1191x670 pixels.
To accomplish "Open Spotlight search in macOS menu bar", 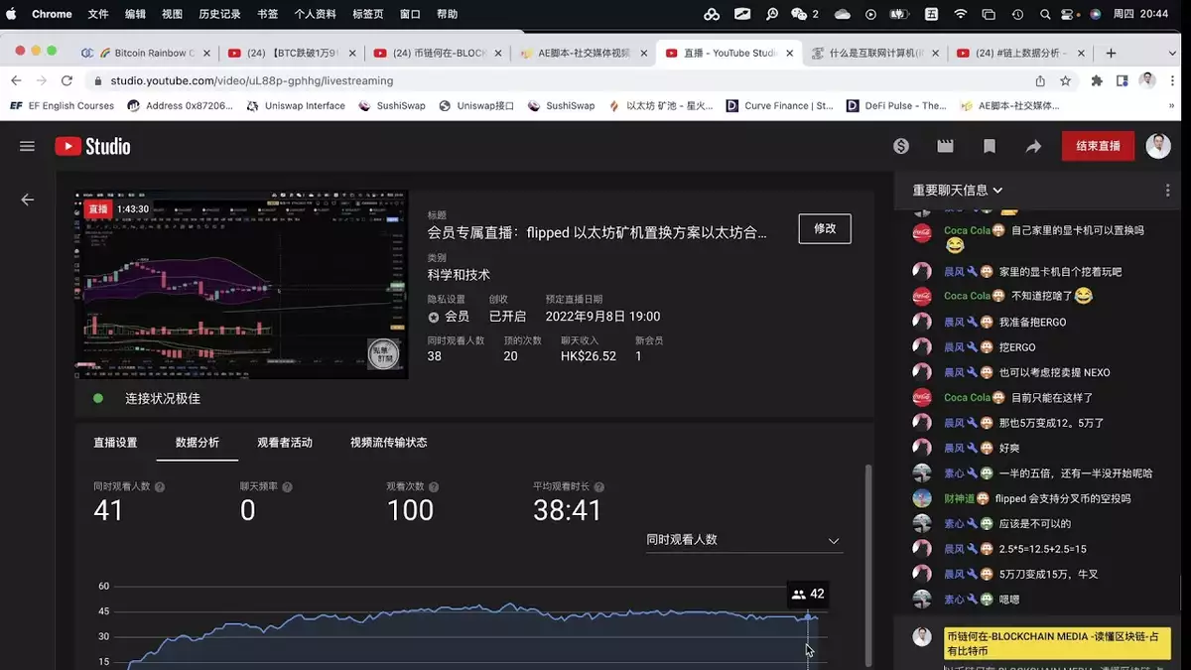I will (x=1045, y=14).
